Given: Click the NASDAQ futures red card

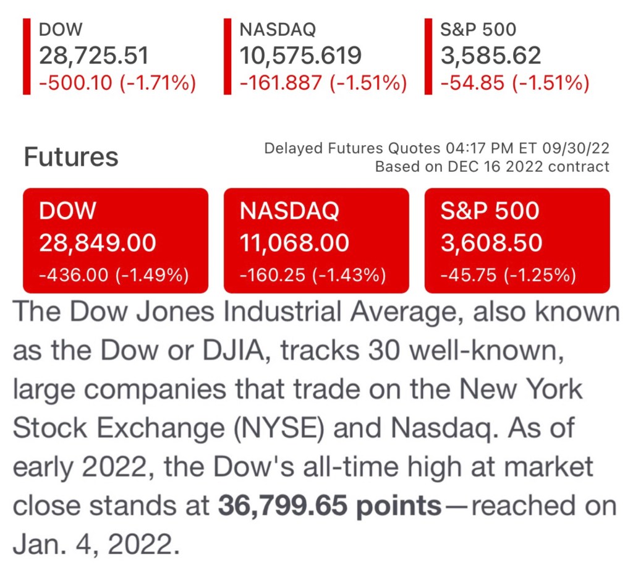Looking at the screenshot, I should (x=316, y=240).
